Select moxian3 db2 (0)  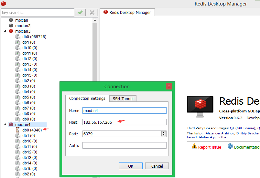click(29, 81)
